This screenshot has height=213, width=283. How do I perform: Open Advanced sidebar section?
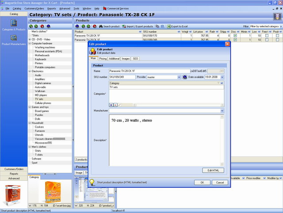14,179
